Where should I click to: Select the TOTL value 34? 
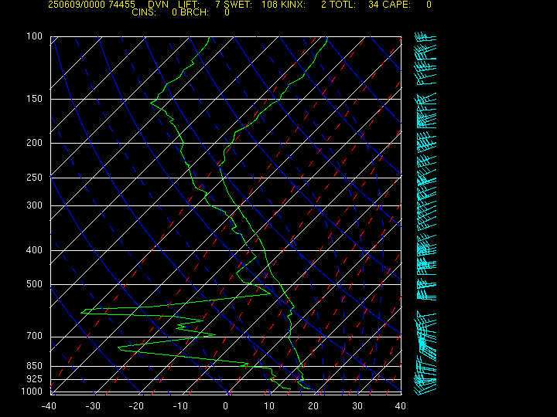[374, 5]
